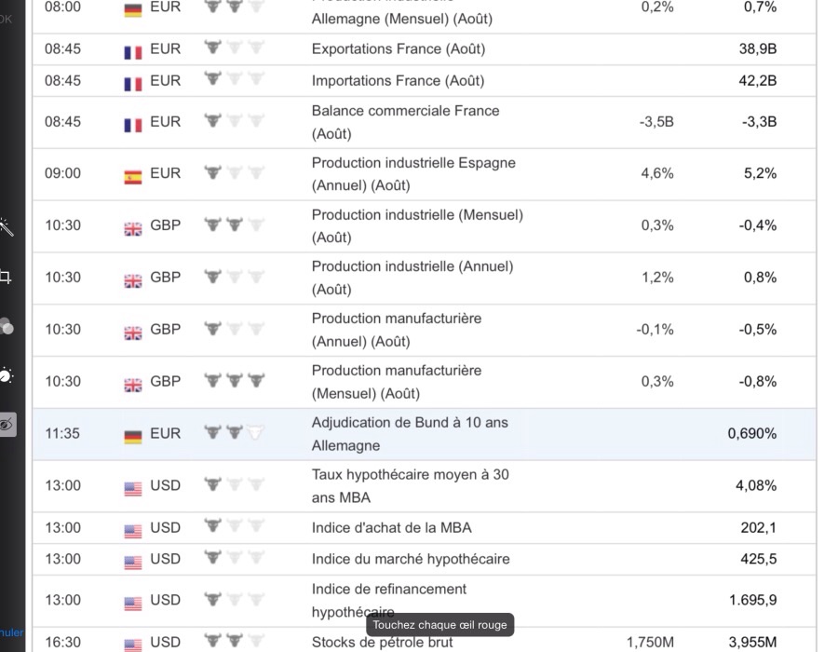Click US flag on Indice d'achat MBA row
This screenshot has height=652, width=838.
(133, 529)
